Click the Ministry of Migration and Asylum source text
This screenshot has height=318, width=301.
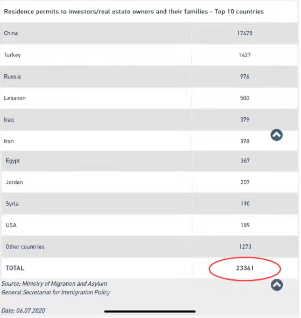[x=54, y=284]
